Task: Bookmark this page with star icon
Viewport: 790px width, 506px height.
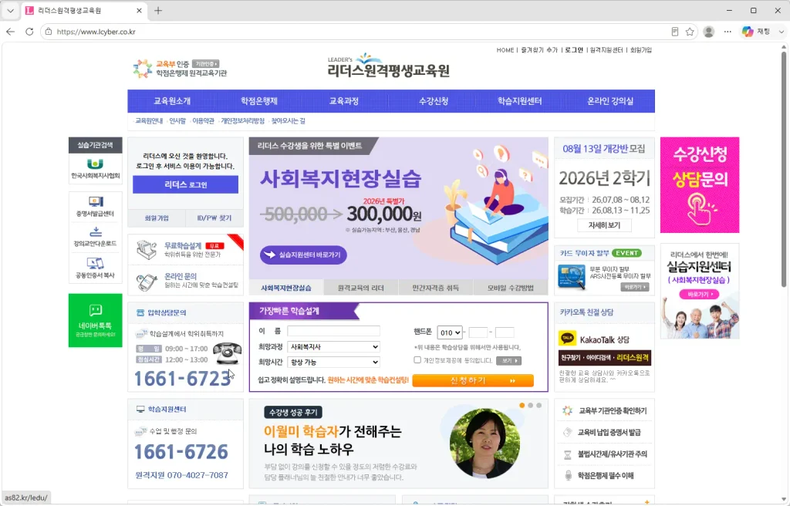Action: pyautogui.click(x=690, y=32)
